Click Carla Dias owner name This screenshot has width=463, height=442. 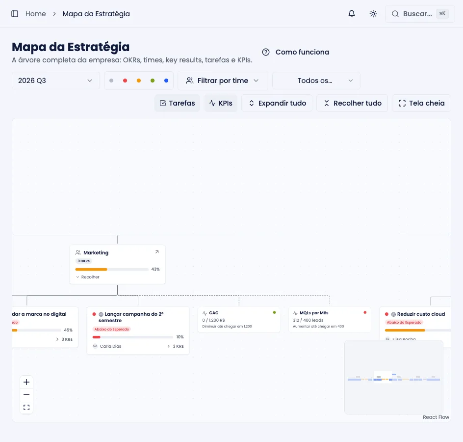[x=110, y=346]
